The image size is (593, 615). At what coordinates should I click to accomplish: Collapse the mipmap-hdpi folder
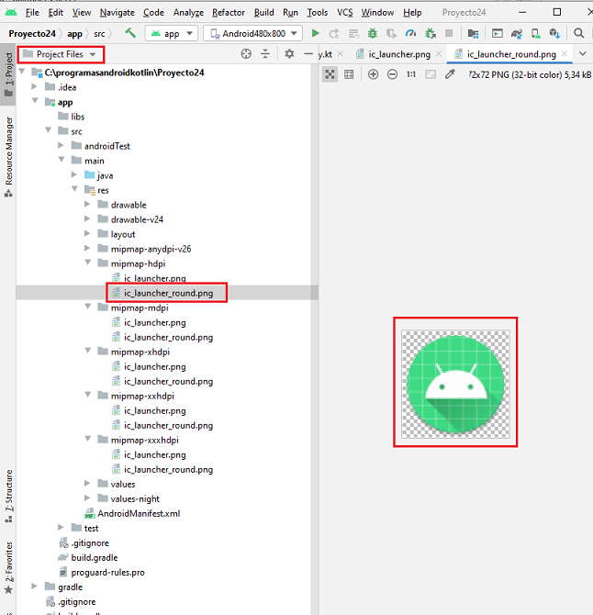point(88,263)
